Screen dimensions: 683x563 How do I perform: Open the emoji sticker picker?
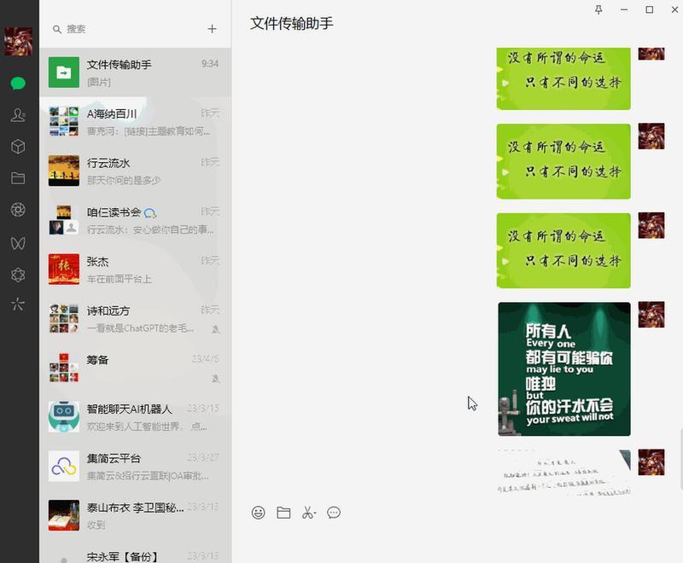(259, 513)
